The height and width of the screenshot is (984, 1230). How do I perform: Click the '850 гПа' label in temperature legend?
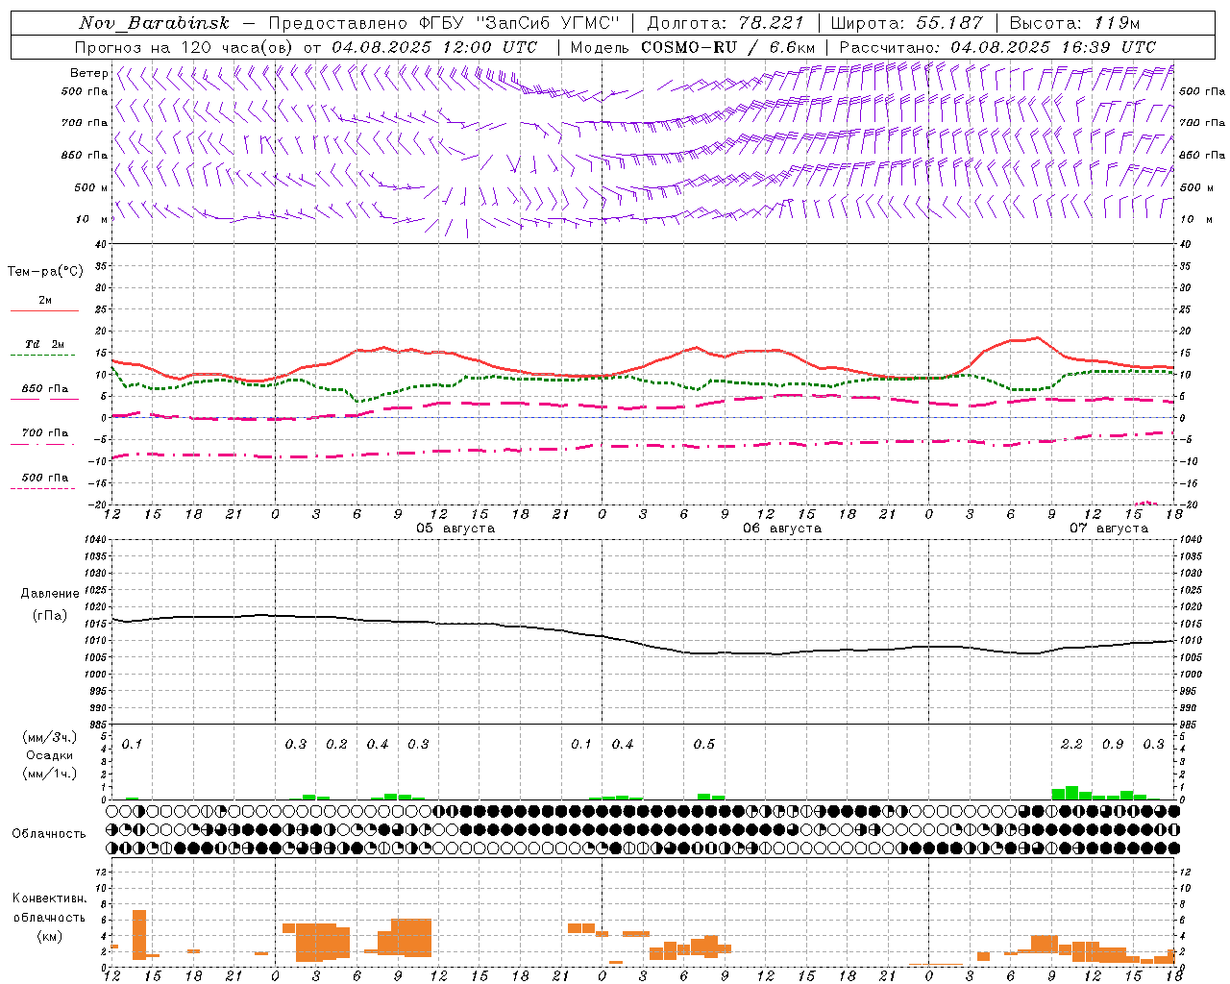[45, 389]
